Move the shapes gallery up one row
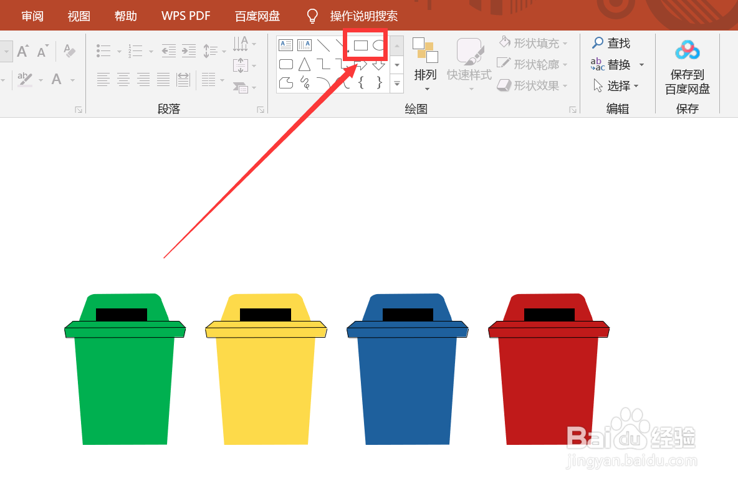This screenshot has height=486, width=738. coord(397,45)
